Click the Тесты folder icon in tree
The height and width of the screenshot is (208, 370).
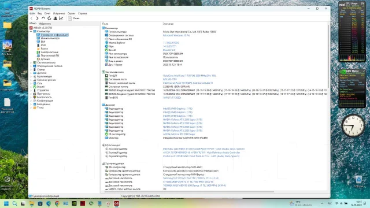click(35, 107)
